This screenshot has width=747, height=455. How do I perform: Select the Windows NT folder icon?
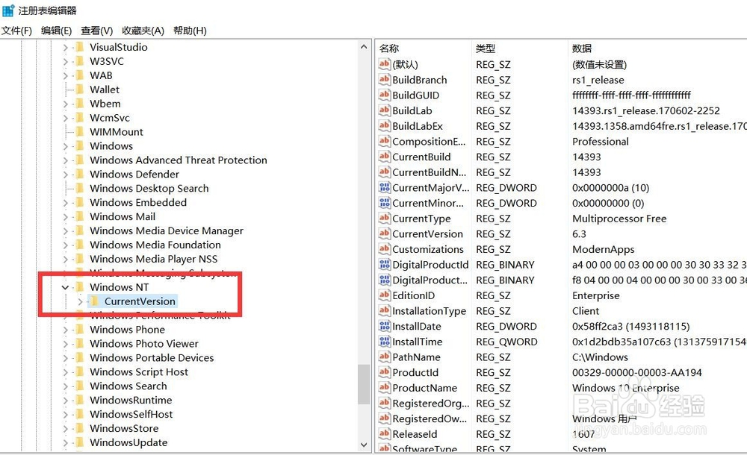click(x=80, y=287)
